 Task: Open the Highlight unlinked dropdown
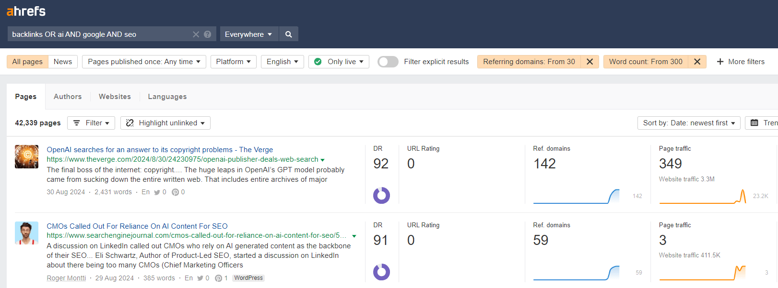(x=165, y=123)
